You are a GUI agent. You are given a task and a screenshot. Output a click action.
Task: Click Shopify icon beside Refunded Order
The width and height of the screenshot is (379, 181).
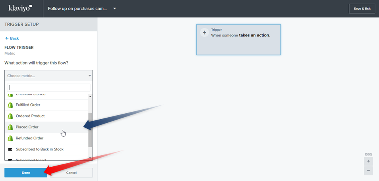(x=10, y=138)
